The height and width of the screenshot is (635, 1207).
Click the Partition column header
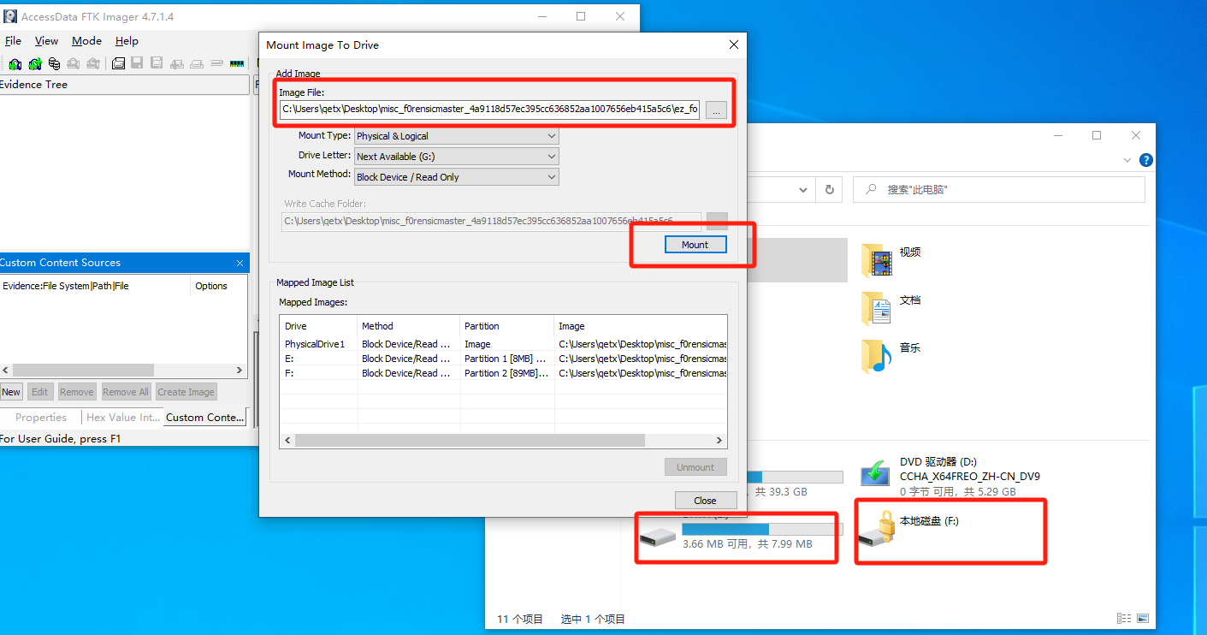pos(506,326)
